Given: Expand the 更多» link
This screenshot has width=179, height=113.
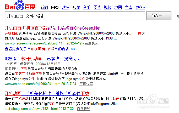Looking at the screenshot, I should click(x=140, y=8).
